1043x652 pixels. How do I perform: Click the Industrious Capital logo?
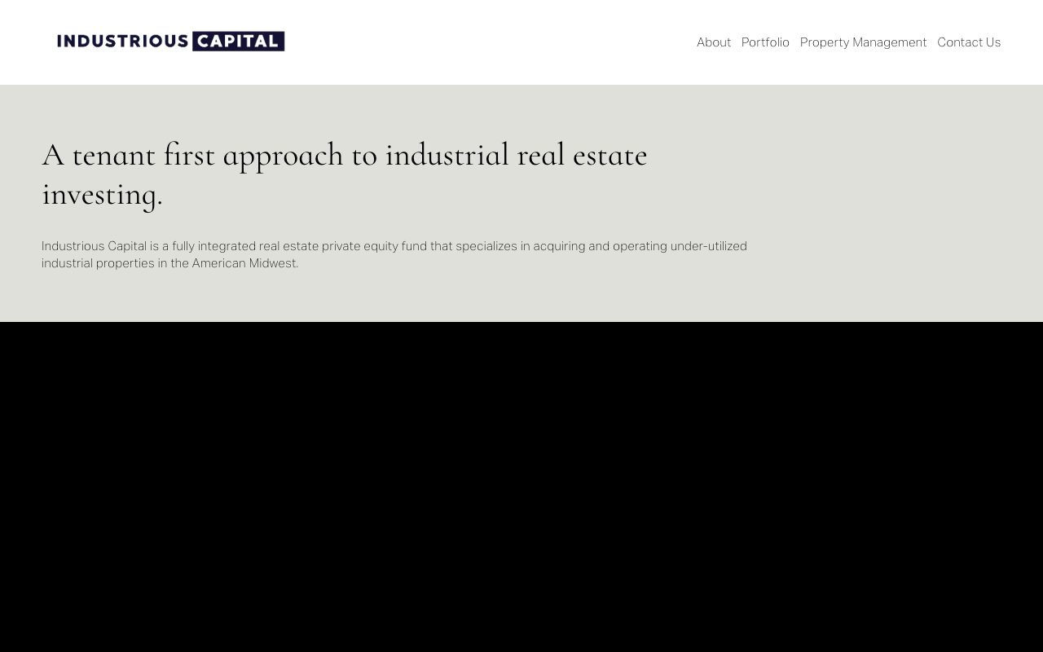(x=171, y=42)
